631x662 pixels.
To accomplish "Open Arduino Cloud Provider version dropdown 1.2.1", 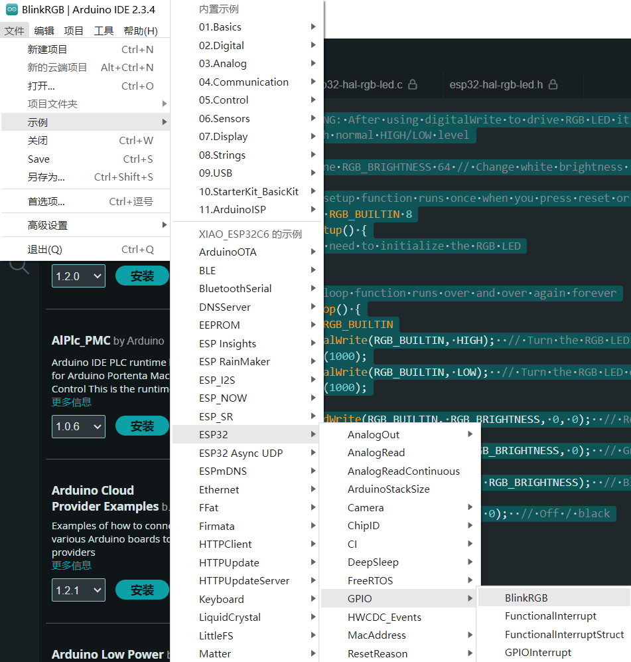I will (x=78, y=590).
